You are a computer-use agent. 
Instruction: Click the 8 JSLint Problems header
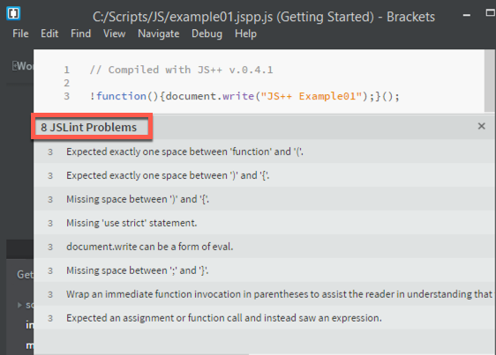tap(88, 127)
